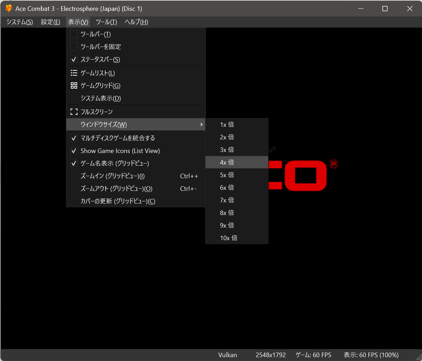Image resolution: width=422 pixels, height=361 pixels.
Task: Click the ゲーム: 60 FPS status text
Action: (x=313, y=355)
